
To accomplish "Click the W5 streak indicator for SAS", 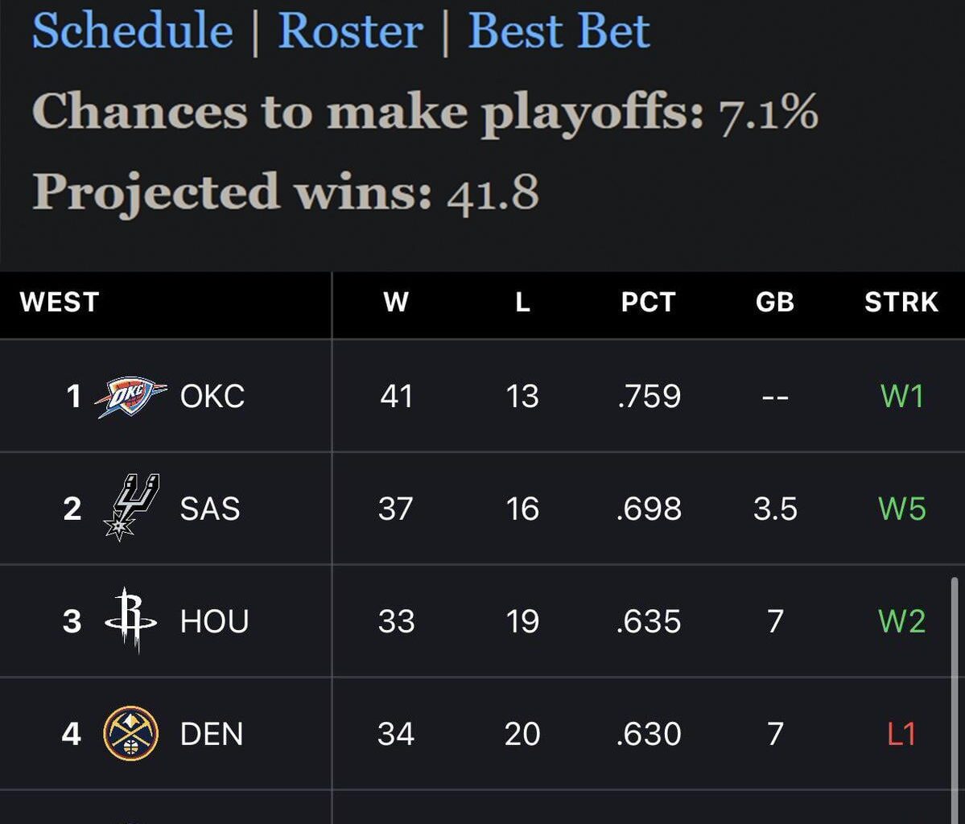I will [x=901, y=508].
